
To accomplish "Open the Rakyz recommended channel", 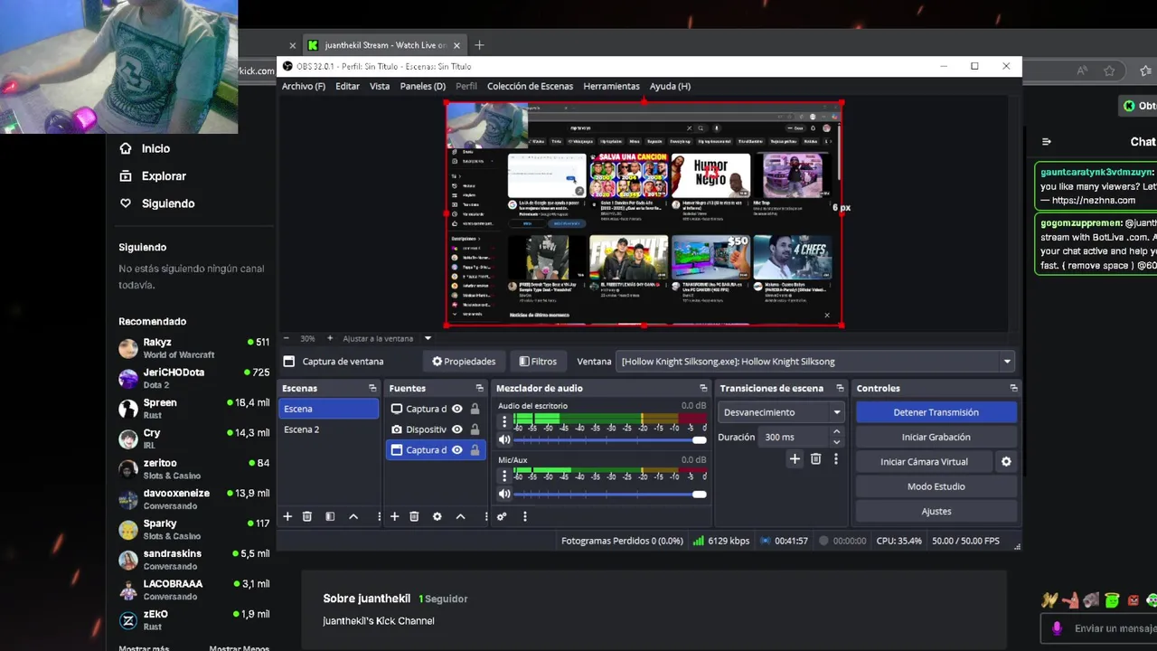I will [193, 348].
